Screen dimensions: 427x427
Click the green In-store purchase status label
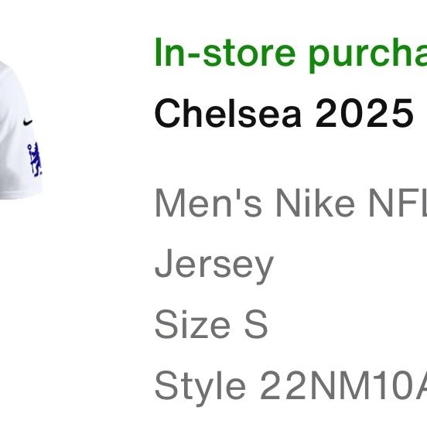pyautogui.click(x=291, y=54)
